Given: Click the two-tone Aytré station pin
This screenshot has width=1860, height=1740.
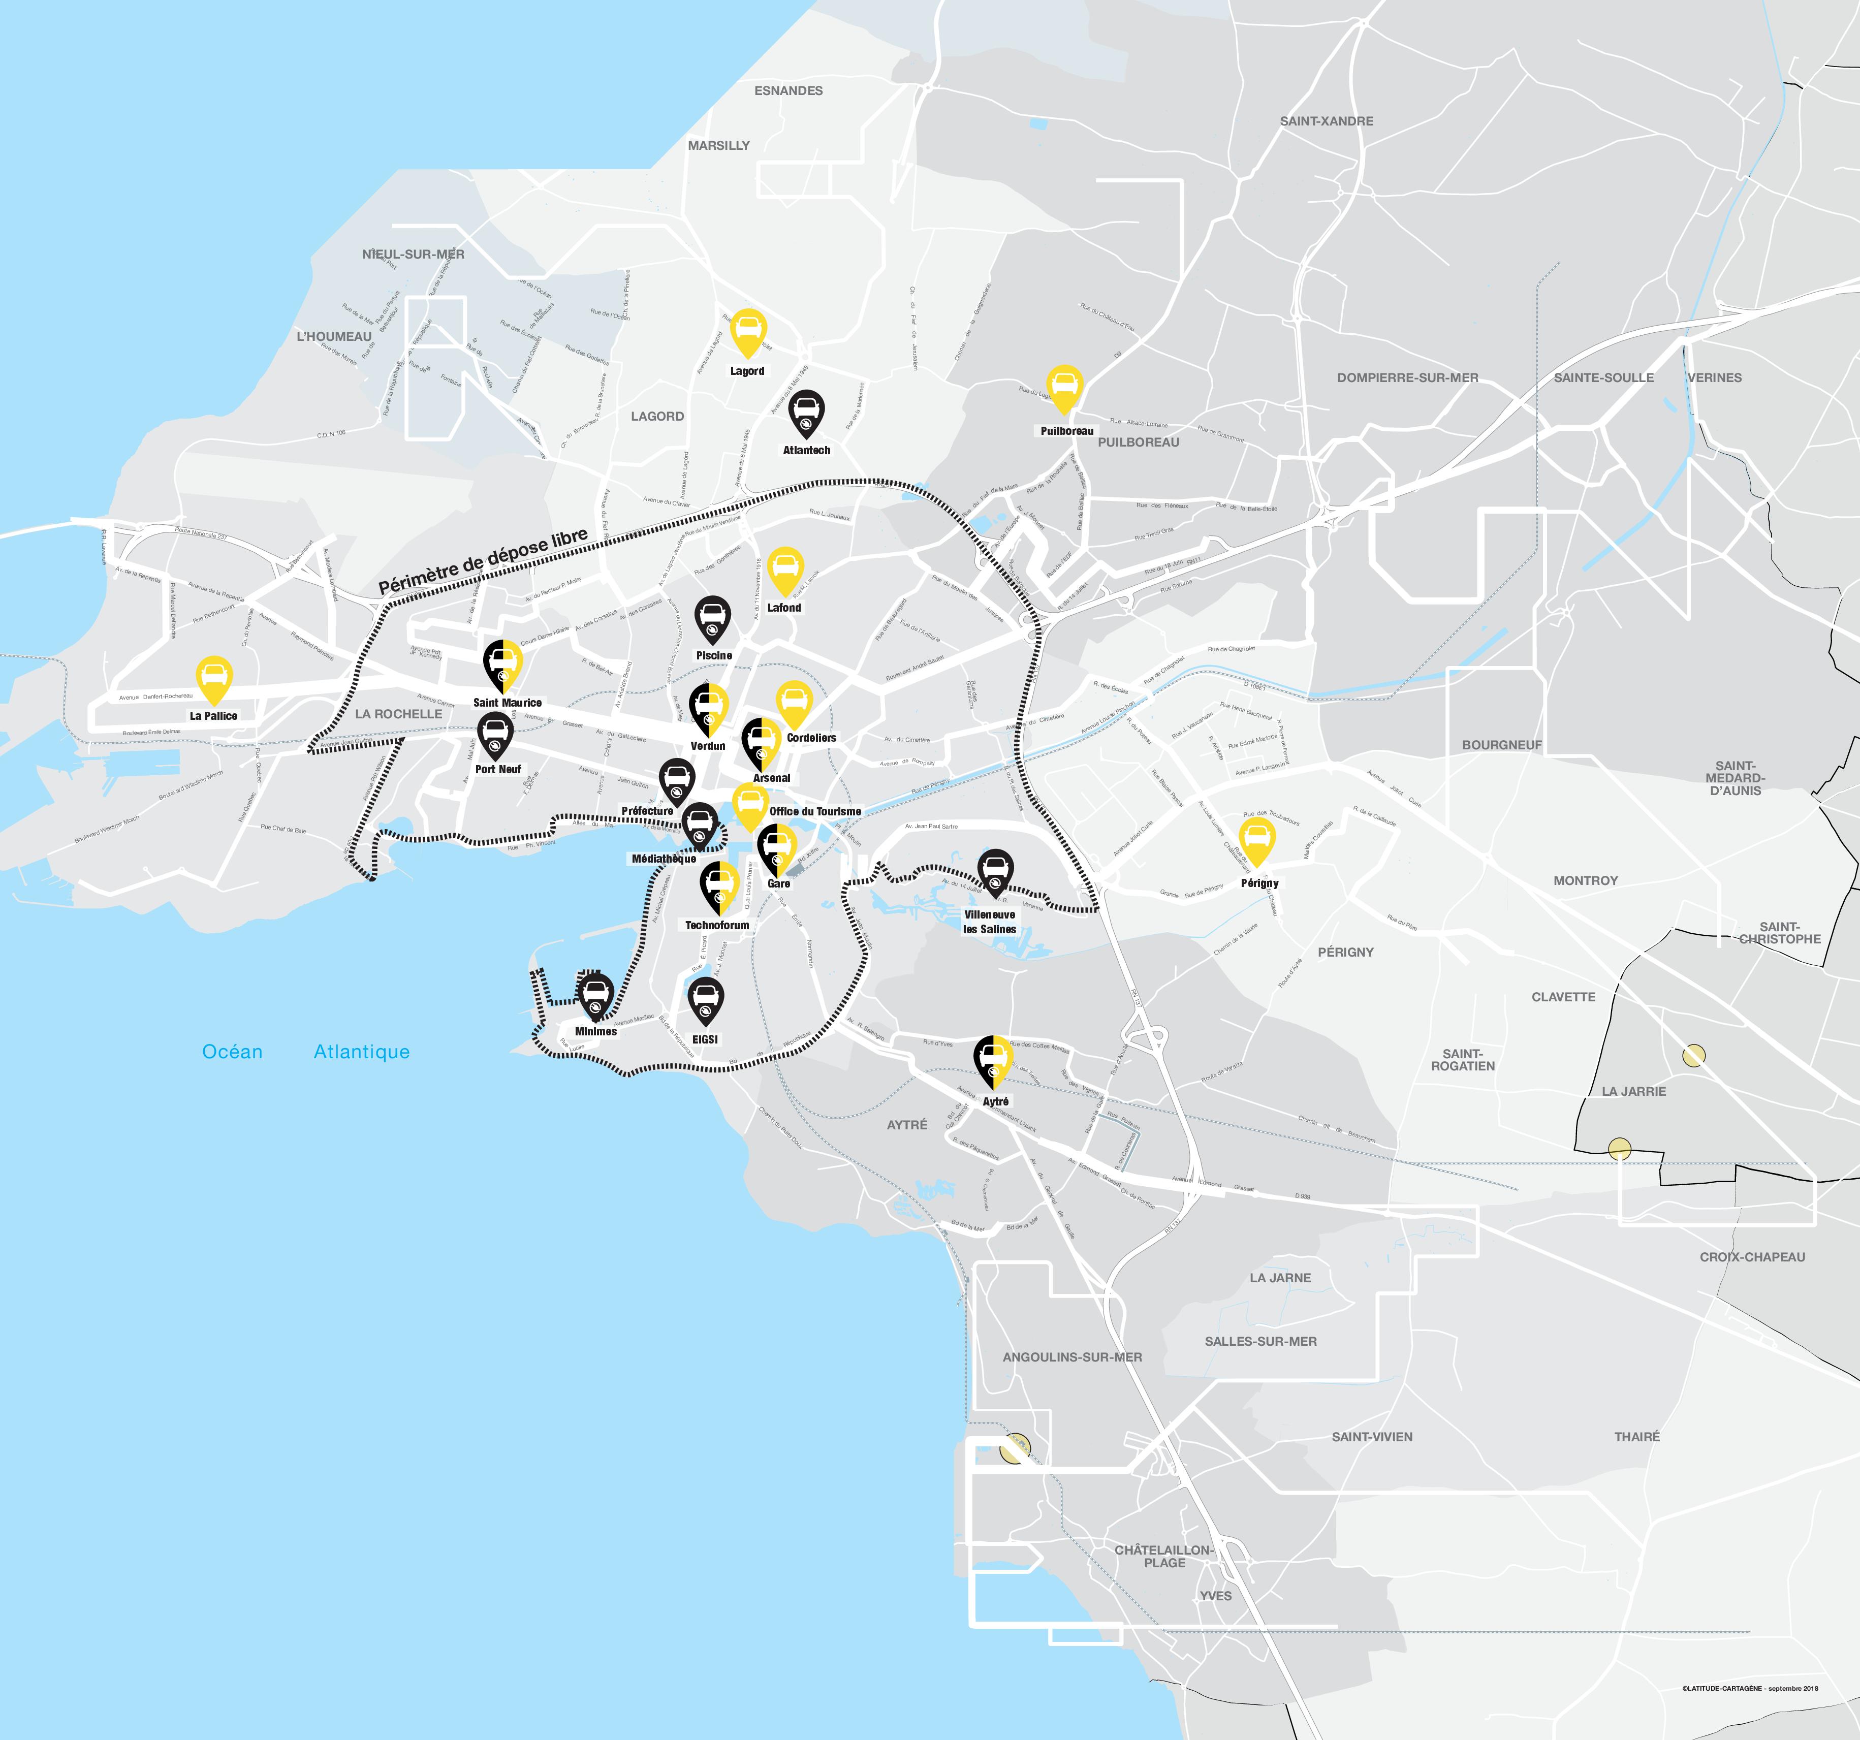Looking at the screenshot, I should [x=994, y=1063].
